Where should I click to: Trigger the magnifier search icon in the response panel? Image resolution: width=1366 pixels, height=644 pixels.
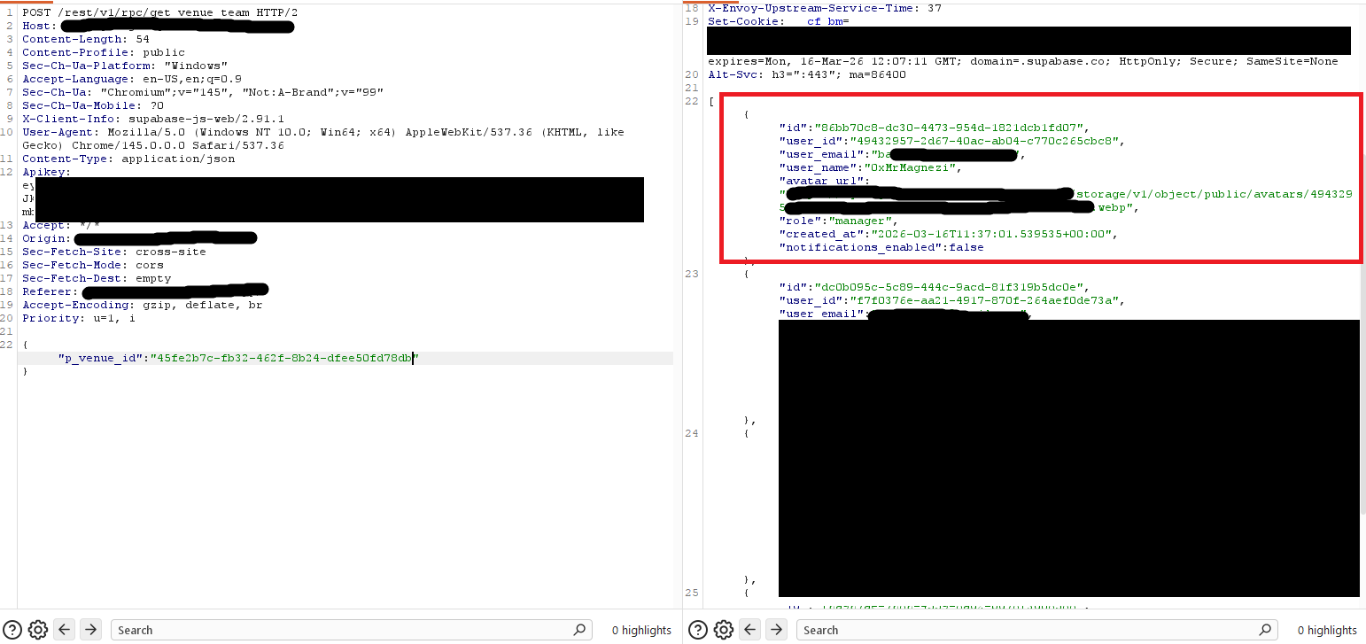tap(1266, 630)
